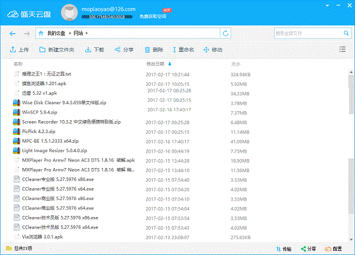Go forward with the right arrow

[x=27, y=34]
